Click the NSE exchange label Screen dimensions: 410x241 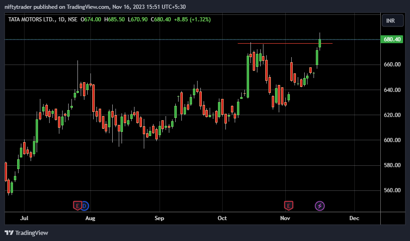[x=72, y=20]
